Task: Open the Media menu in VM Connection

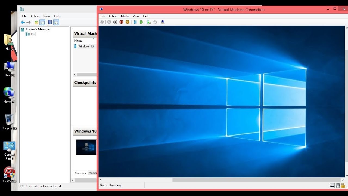Action: point(125,16)
